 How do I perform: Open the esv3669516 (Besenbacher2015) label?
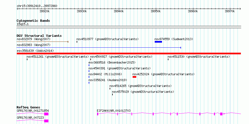112,62
